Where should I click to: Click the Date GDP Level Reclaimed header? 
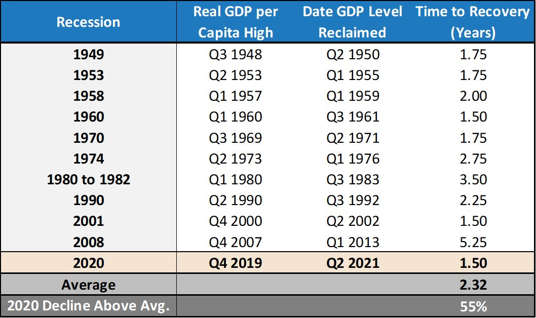(353, 22)
